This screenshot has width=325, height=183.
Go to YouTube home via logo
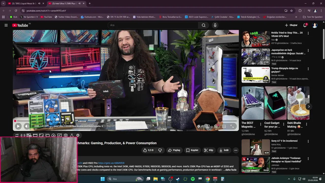pos(20,25)
